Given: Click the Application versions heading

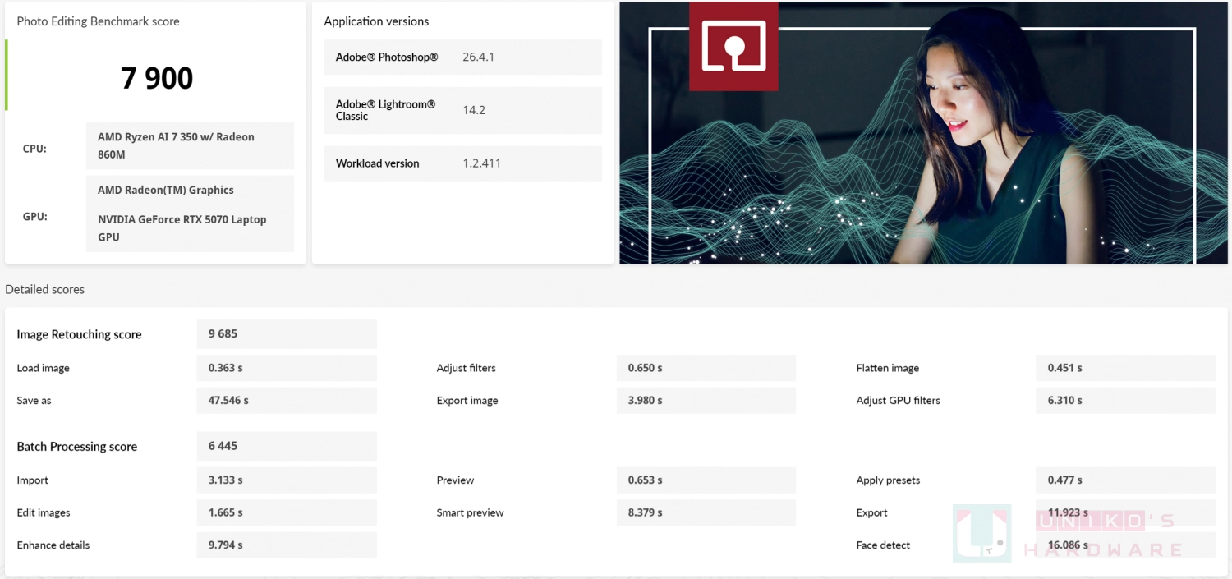Looking at the screenshot, I should tap(376, 21).
